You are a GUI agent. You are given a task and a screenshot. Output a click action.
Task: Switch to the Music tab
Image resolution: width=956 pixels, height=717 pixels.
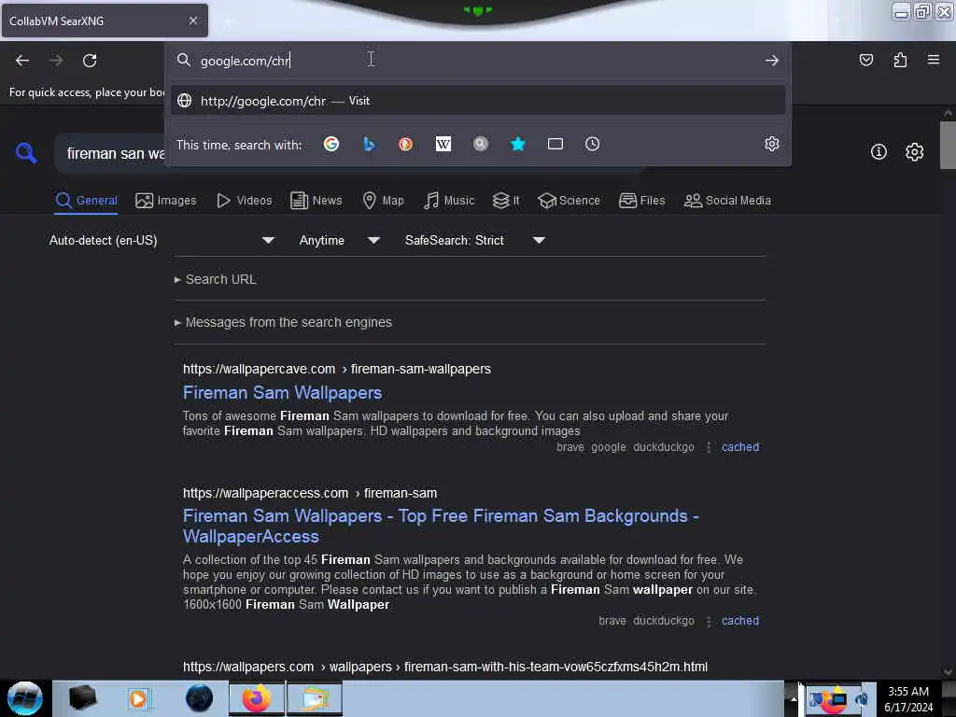click(449, 201)
